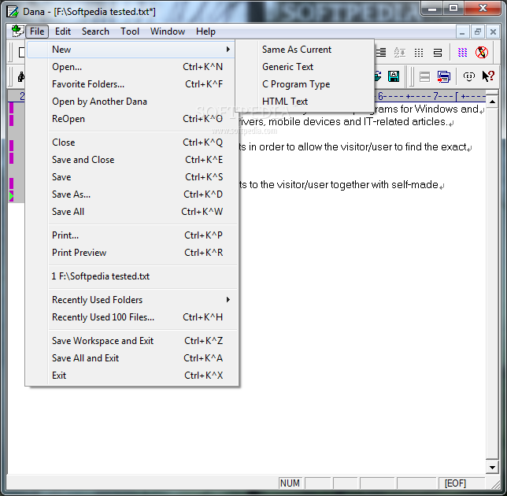
Task: Open Print Preview
Action: click(x=132, y=253)
